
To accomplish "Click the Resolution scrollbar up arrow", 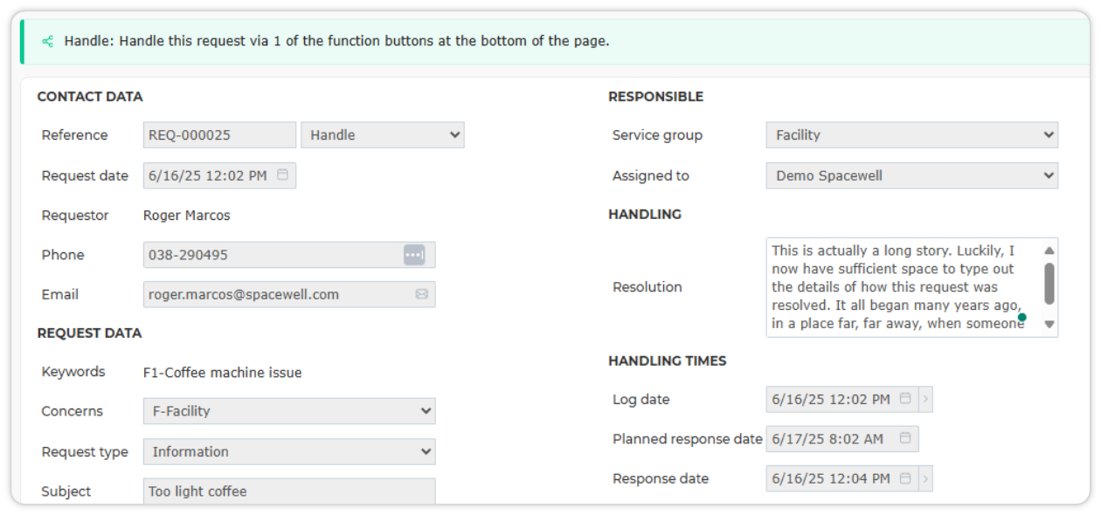I will (x=1049, y=251).
